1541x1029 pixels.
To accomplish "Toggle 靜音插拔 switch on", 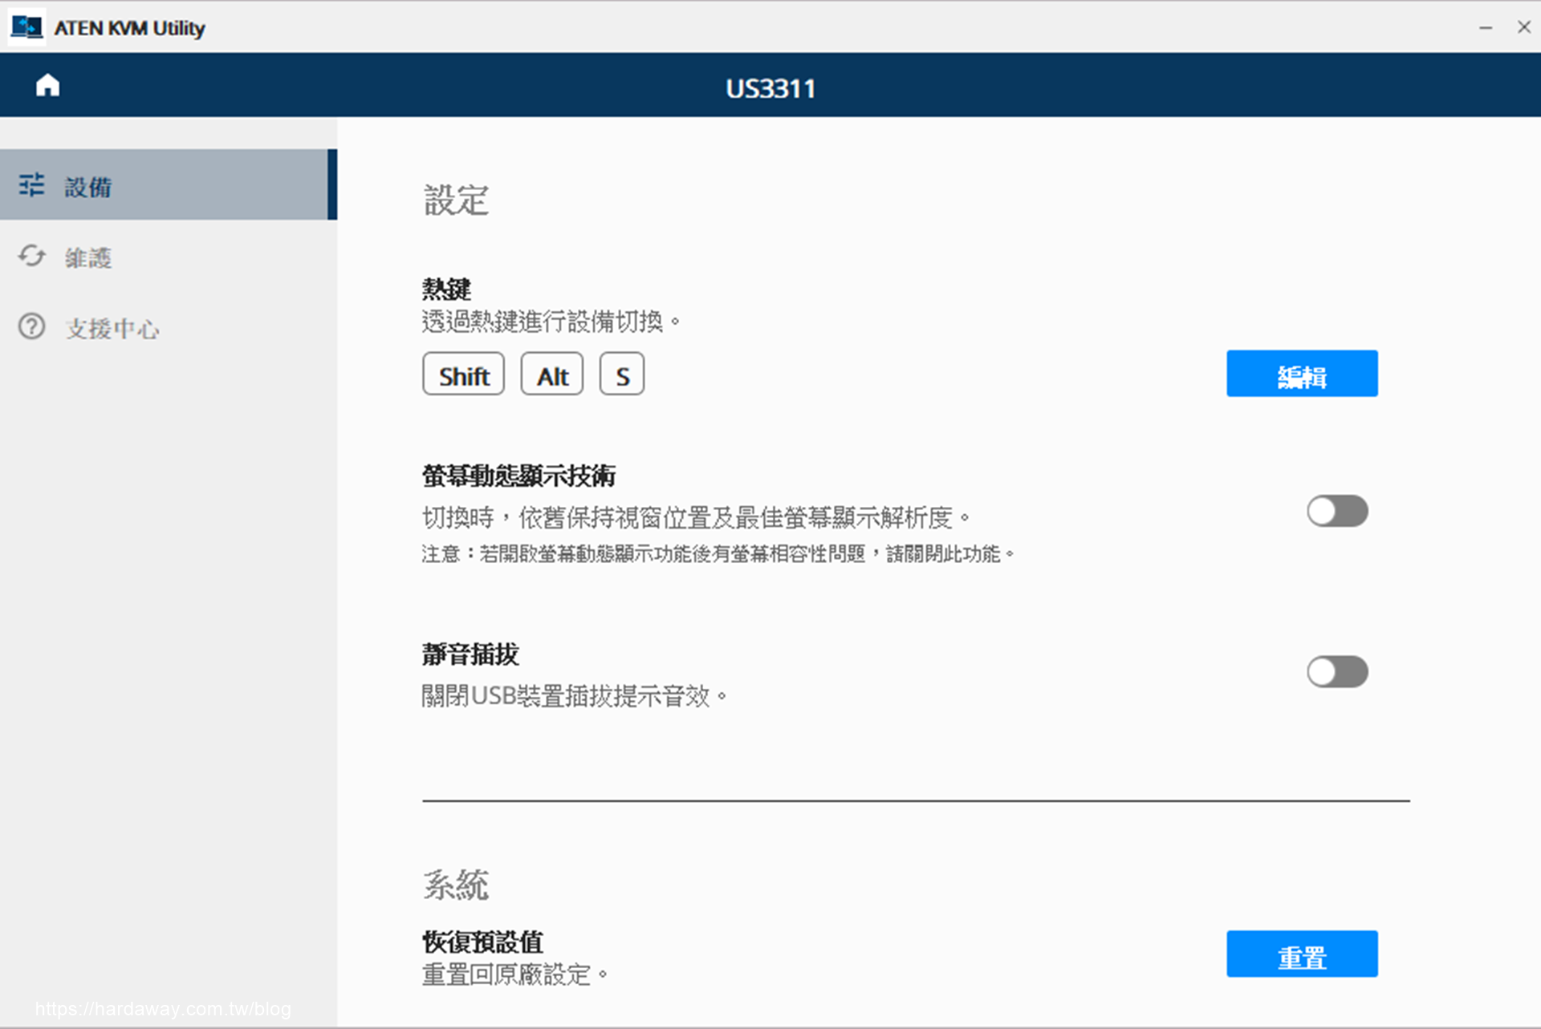I will tap(1337, 671).
